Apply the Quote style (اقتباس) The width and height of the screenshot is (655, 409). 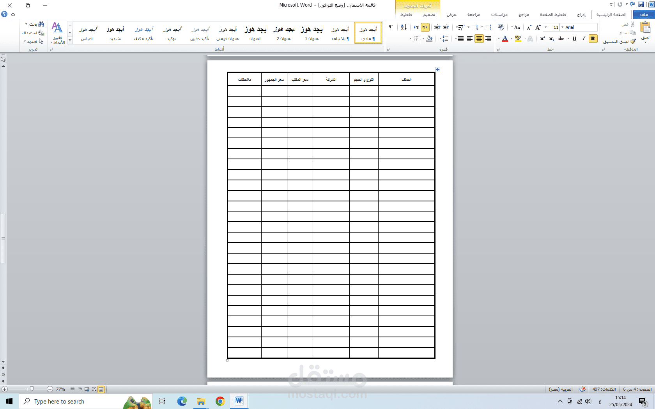pos(87,33)
